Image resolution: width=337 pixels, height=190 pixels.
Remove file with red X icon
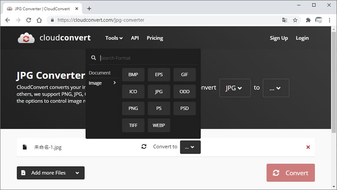[x=308, y=147]
